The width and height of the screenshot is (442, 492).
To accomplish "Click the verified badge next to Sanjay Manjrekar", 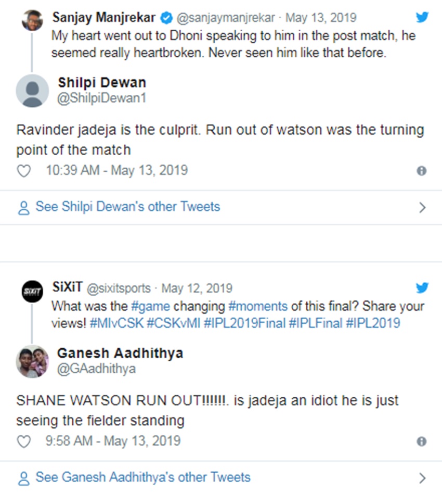I will (x=166, y=18).
